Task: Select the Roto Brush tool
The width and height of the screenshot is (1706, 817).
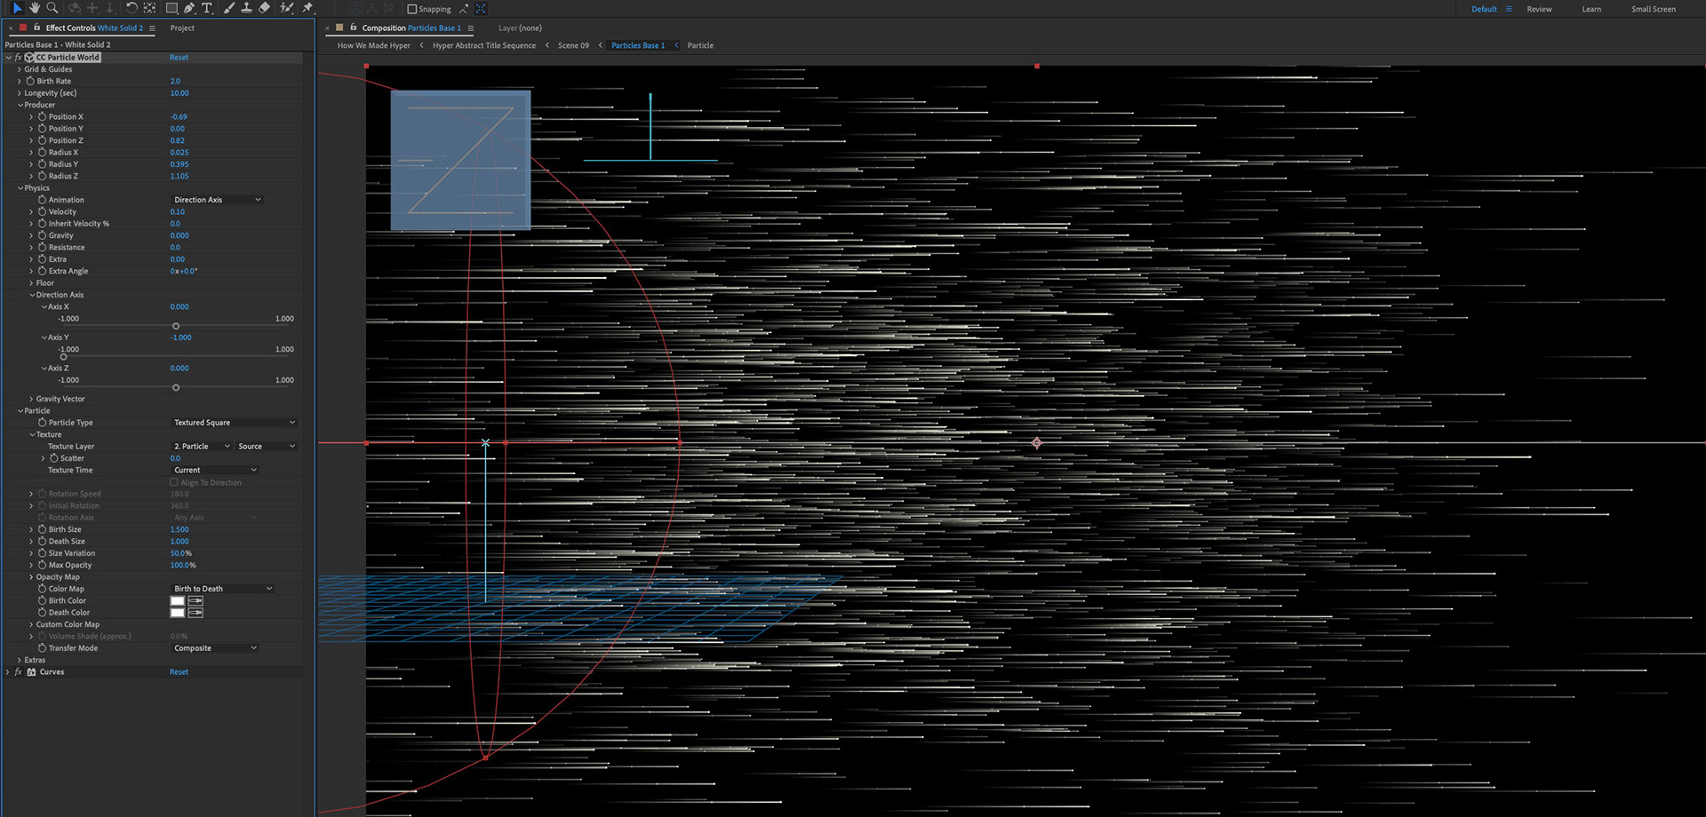Action: pyautogui.click(x=286, y=8)
